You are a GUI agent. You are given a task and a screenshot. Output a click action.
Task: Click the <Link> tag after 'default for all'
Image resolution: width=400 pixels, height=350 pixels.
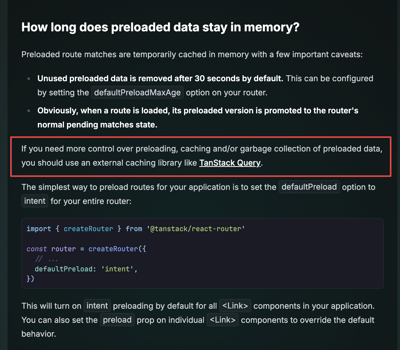tap(235, 306)
